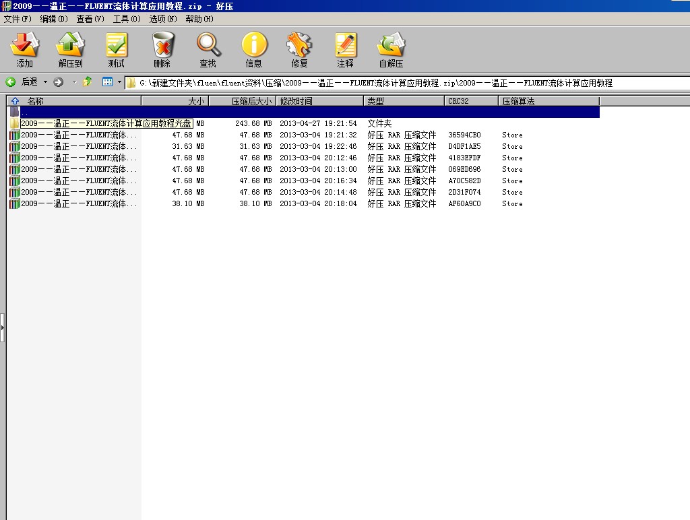690x520 pixels.
Task: Click the 修复 (Repair) toolbar icon
Action: tap(300, 51)
